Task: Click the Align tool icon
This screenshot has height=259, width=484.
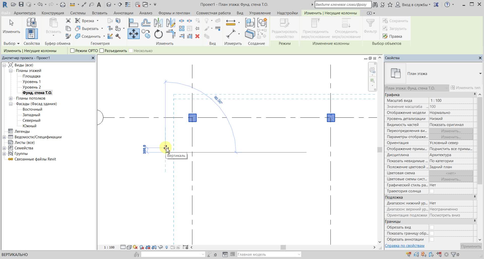Action: pyautogui.click(x=133, y=23)
